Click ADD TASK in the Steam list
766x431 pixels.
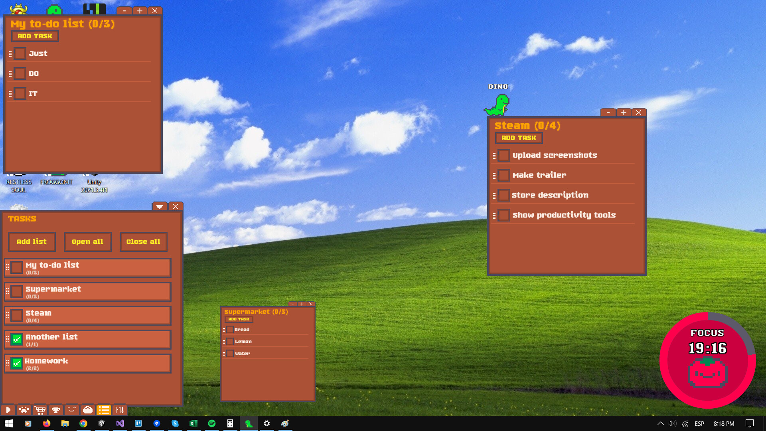tap(519, 138)
